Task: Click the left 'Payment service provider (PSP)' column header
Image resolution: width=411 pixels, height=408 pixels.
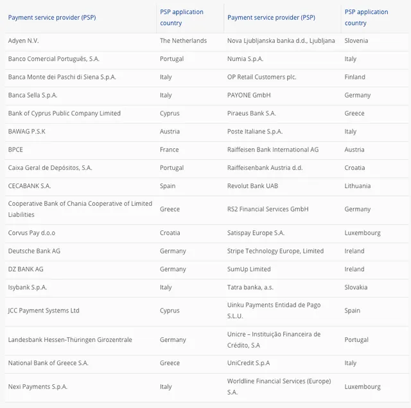Action: click(52, 17)
